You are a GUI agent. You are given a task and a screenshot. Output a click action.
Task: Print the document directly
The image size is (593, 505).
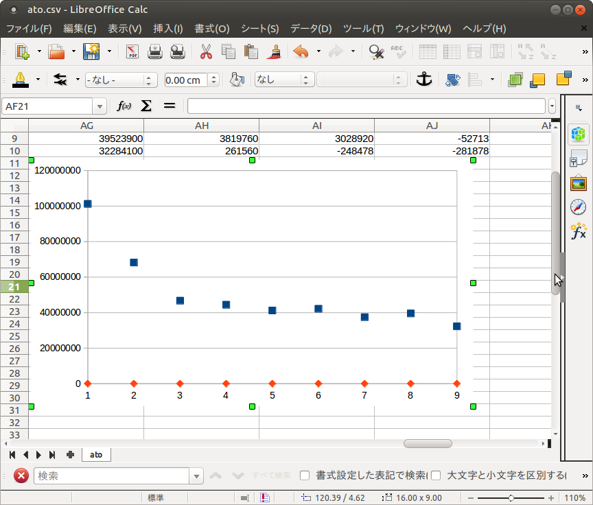coord(154,51)
